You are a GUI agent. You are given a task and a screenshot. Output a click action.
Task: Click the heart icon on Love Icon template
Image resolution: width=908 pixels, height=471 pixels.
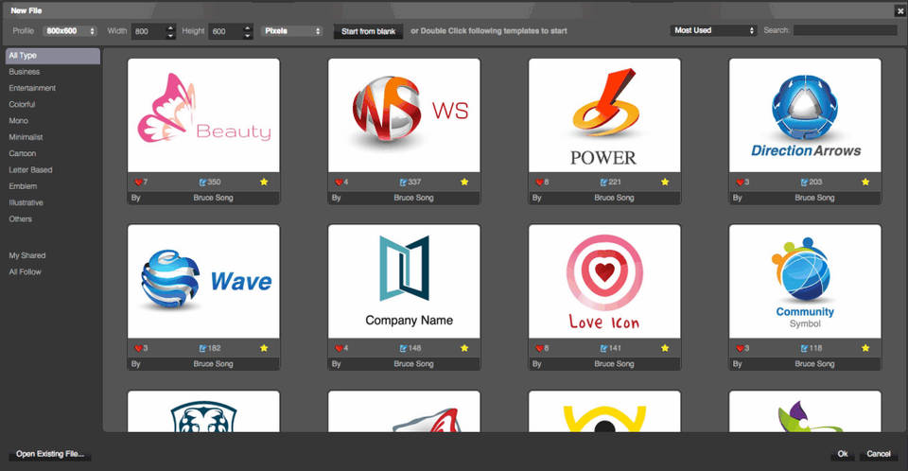[539, 348]
